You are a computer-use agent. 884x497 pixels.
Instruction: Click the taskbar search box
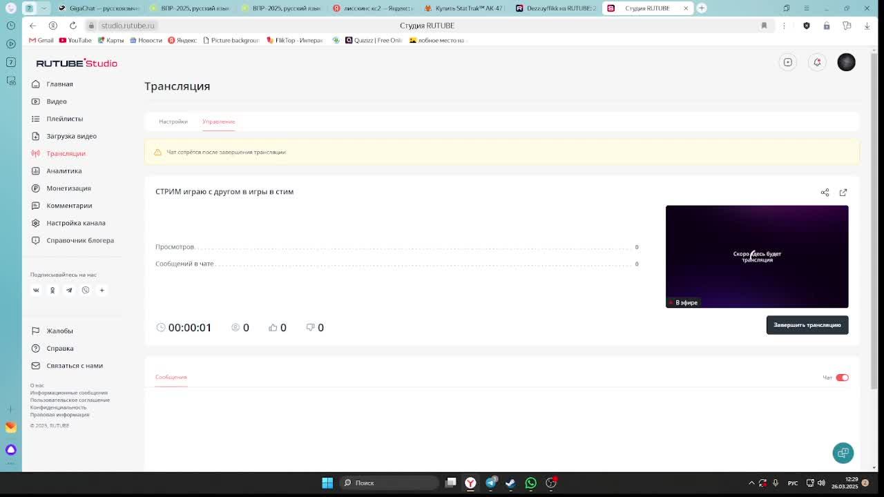click(389, 483)
